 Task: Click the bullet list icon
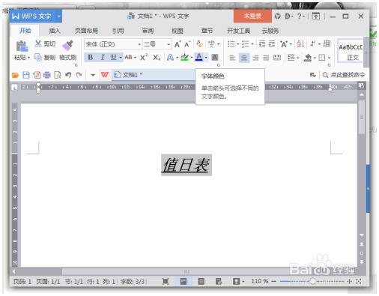click(231, 44)
